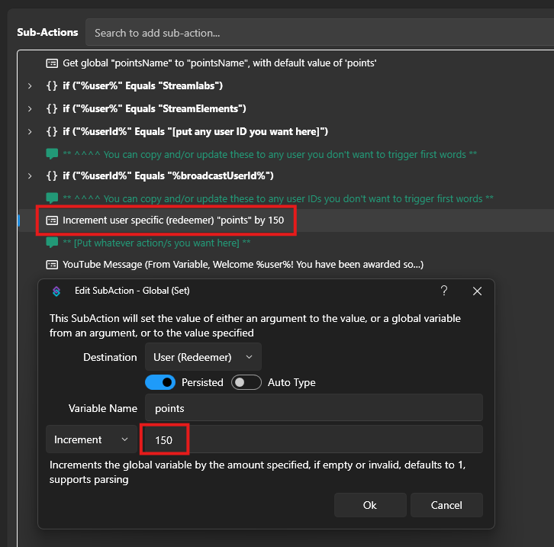This screenshot has height=547, width=554.
Task: Click the YouTube Message sub-action icon
Action: coord(52,265)
